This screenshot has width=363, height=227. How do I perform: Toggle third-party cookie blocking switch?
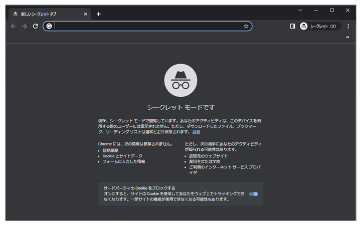coord(253,194)
